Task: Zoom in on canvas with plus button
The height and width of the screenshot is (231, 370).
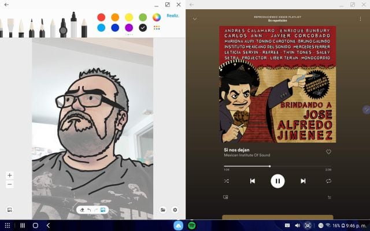Action: (x=10, y=175)
